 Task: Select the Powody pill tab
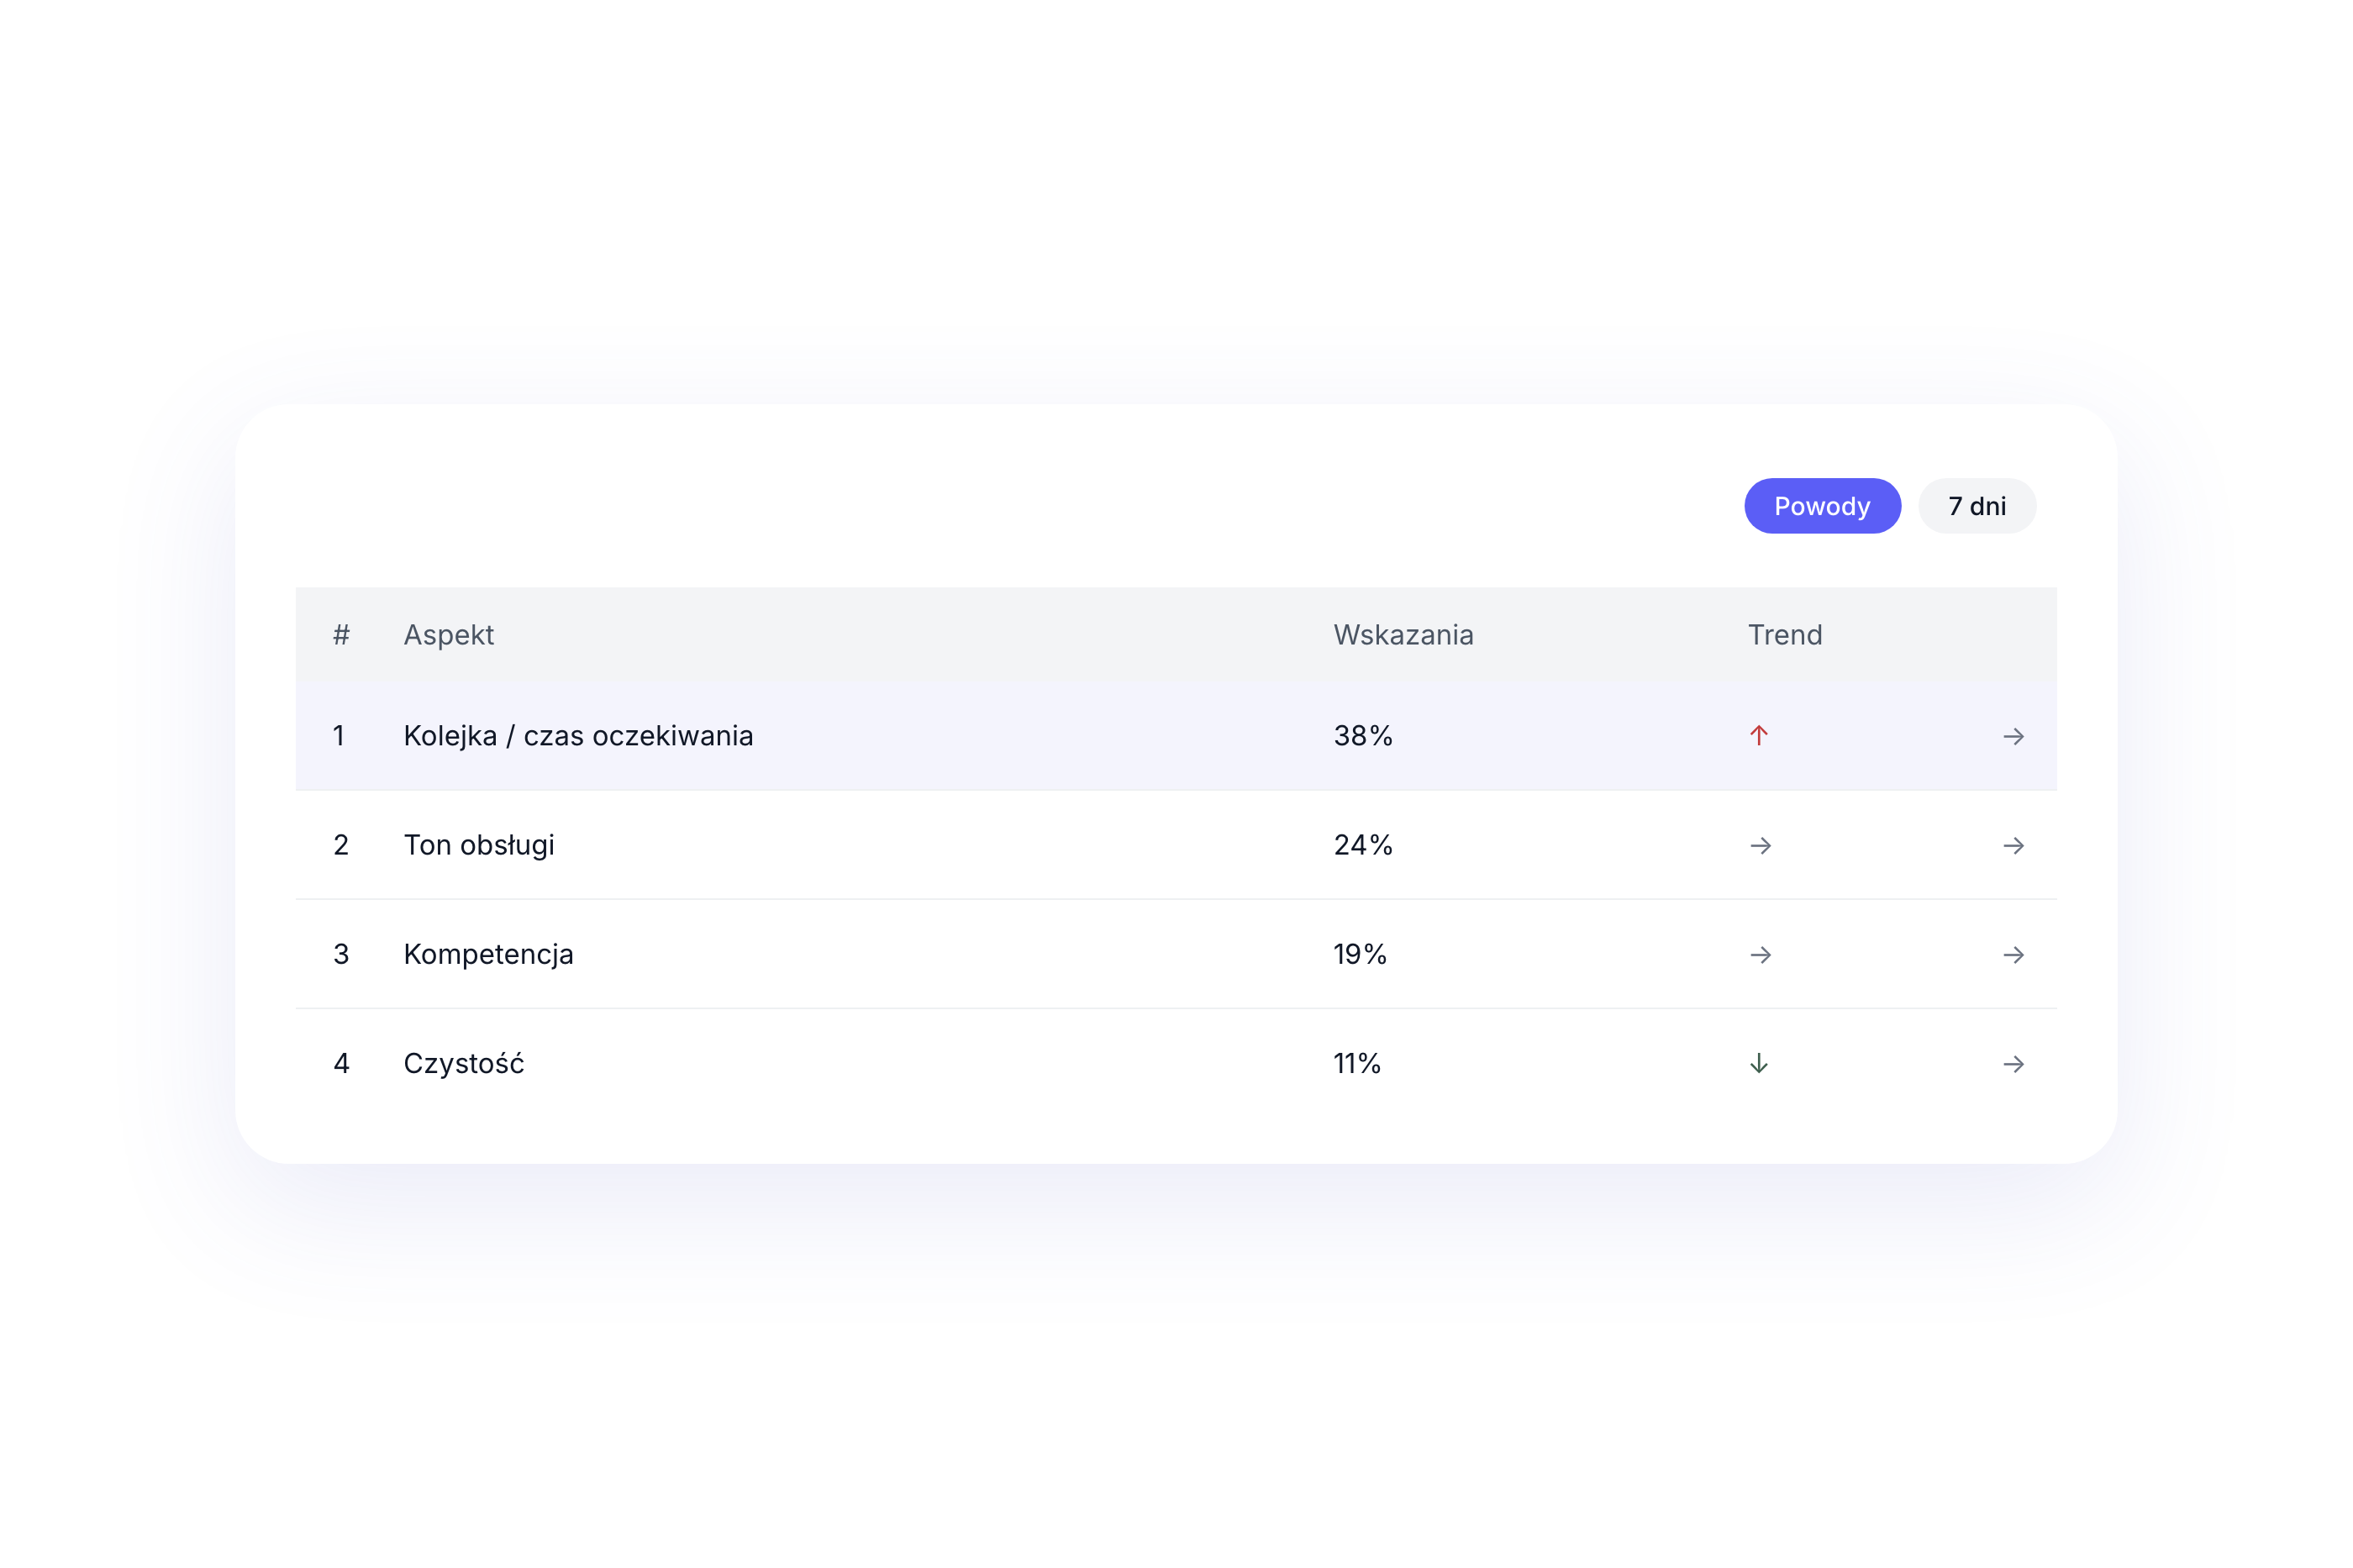(x=1822, y=506)
